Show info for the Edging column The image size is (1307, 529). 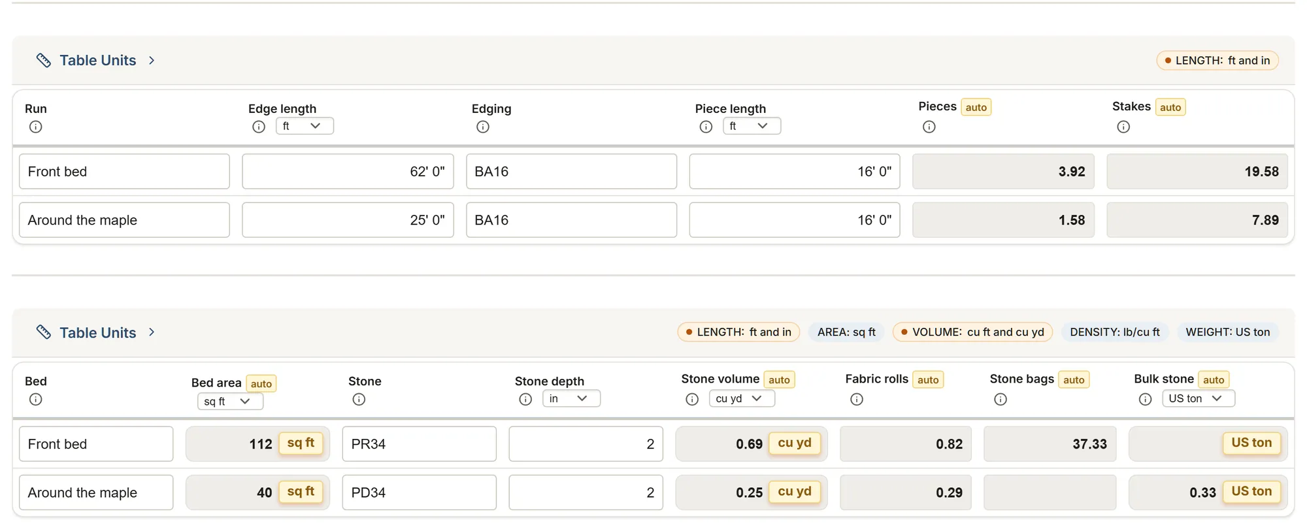coord(483,127)
